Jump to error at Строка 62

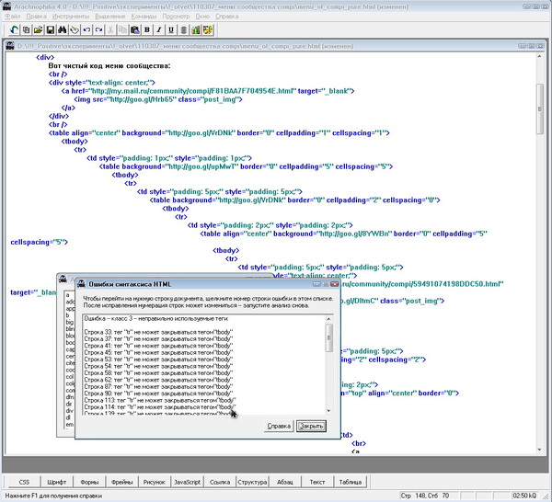[158, 380]
